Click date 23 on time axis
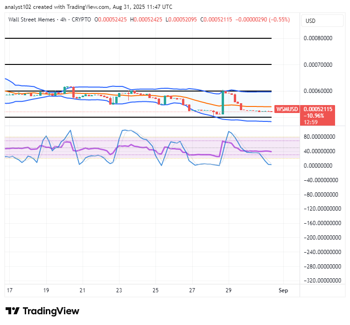Screen dimensions: 350x325 pyautogui.click(x=119, y=290)
